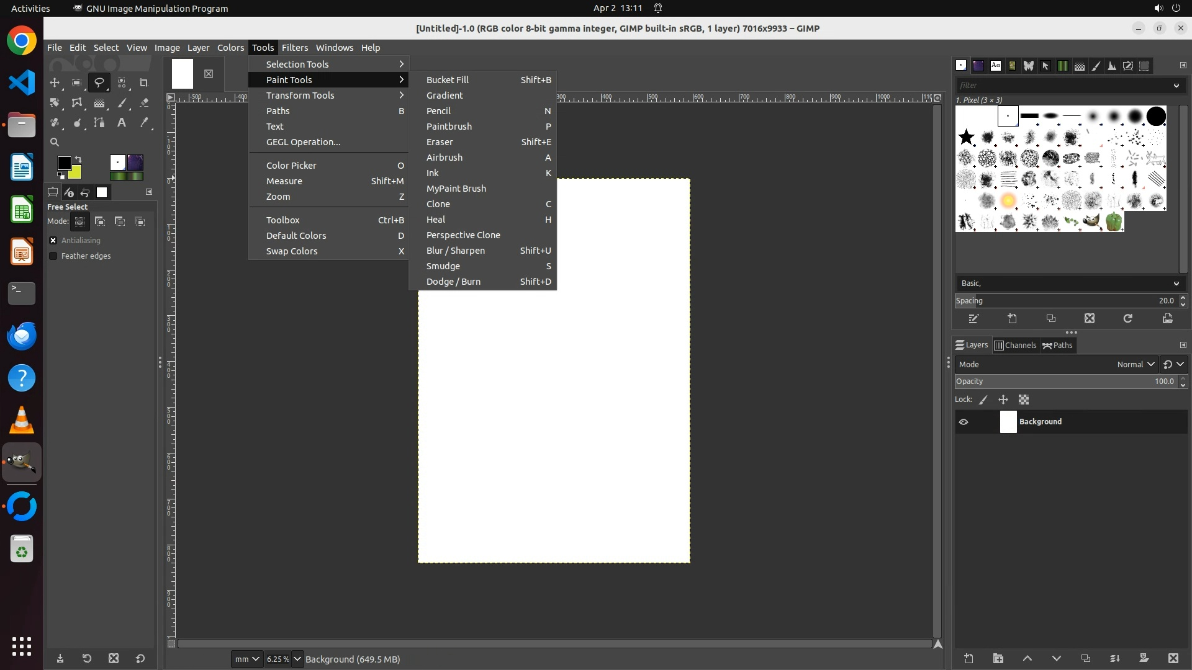The width and height of the screenshot is (1192, 670).
Task: Enable the Feather edges checkbox
Action: [53, 256]
